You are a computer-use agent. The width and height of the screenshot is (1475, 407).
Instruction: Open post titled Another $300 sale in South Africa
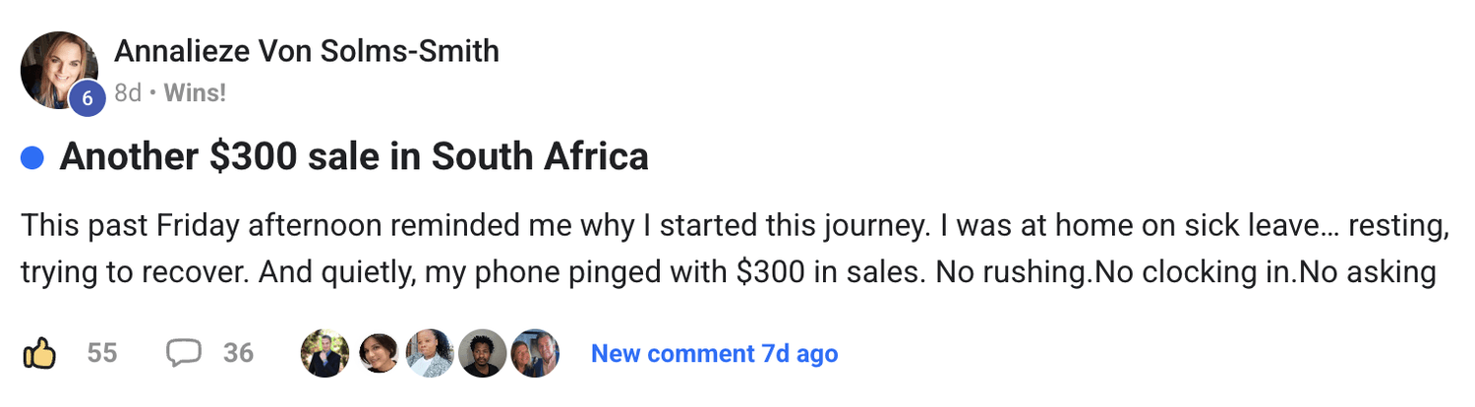pos(354,157)
